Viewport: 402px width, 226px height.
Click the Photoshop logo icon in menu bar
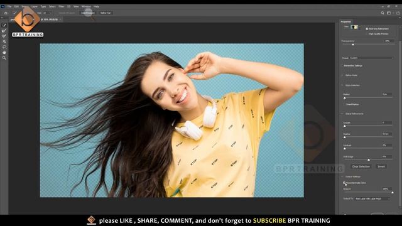3,6
